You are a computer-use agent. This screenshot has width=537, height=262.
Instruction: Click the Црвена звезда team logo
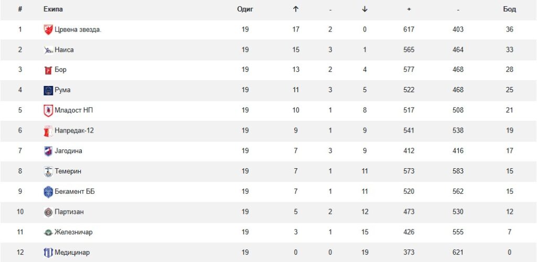(x=48, y=30)
